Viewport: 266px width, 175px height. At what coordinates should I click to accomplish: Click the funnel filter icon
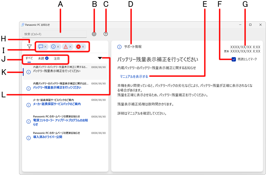(29, 46)
